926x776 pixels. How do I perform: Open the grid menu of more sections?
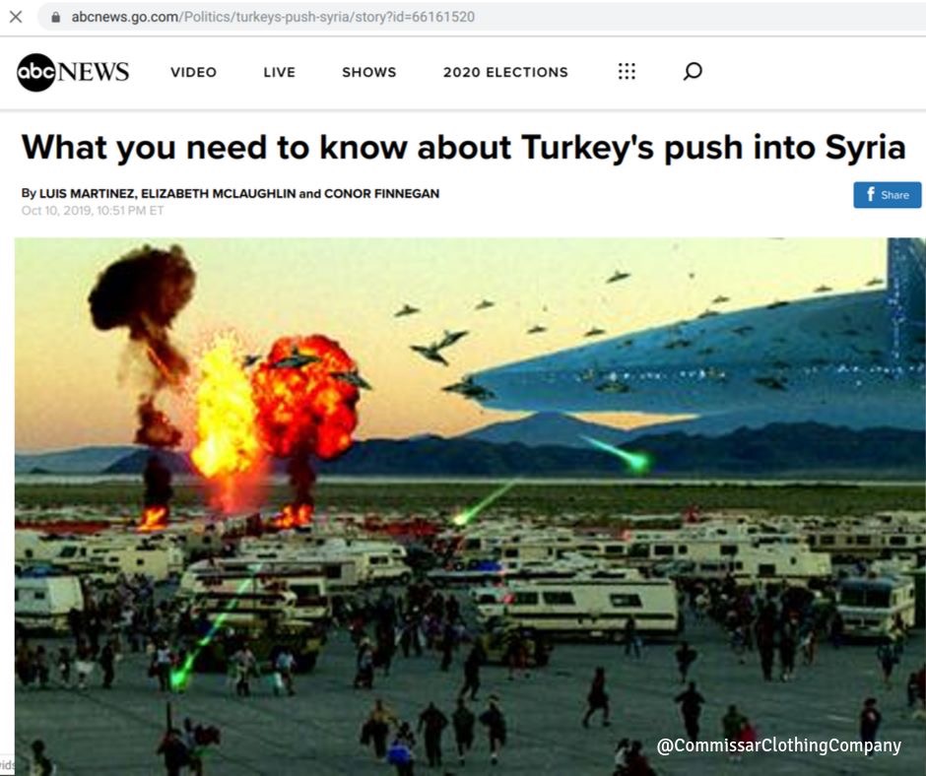tap(627, 72)
